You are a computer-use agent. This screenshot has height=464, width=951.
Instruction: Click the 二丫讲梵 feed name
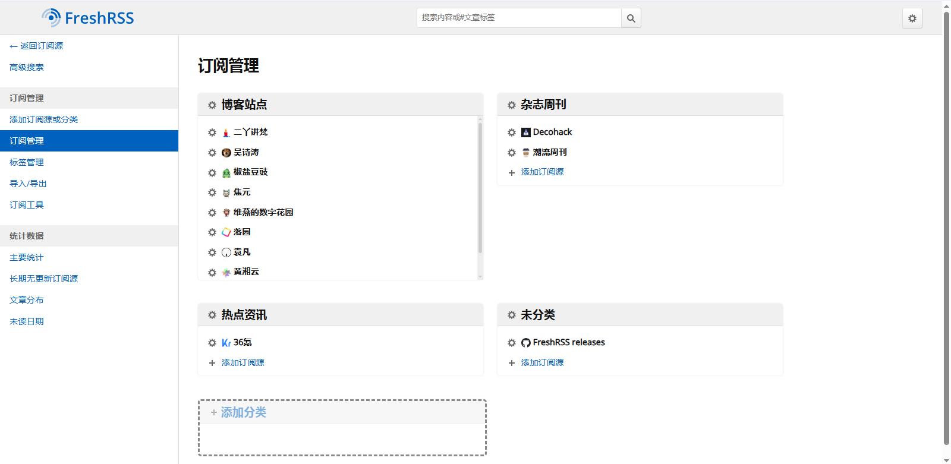coord(250,132)
